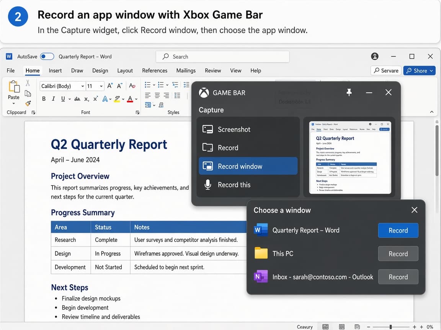Align text right
441x330 pixels.
[x=167, y=95]
